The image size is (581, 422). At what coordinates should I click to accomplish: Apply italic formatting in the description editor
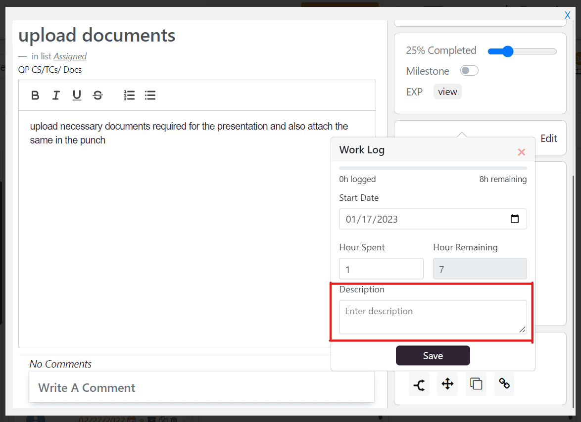click(56, 95)
